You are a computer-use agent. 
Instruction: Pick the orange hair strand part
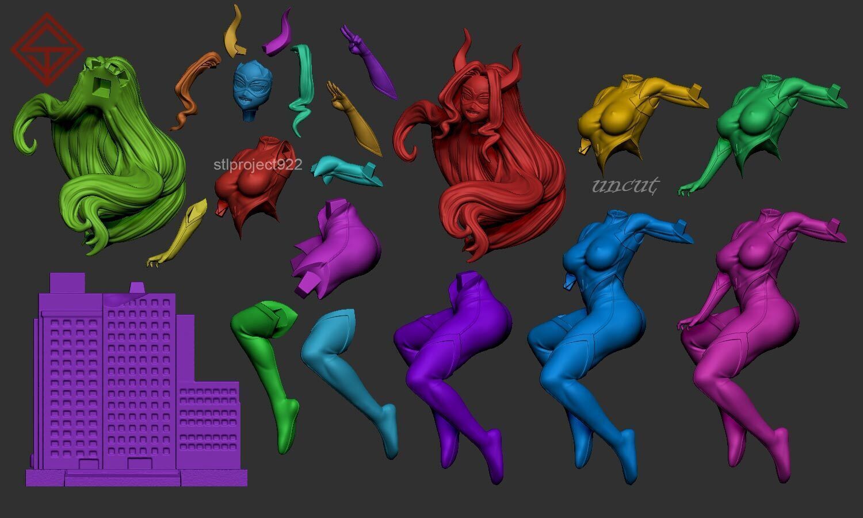coord(194,91)
